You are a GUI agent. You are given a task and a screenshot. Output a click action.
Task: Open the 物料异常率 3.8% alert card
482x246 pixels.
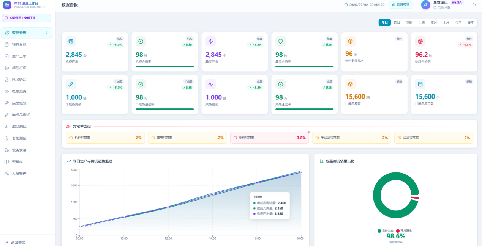269,138
